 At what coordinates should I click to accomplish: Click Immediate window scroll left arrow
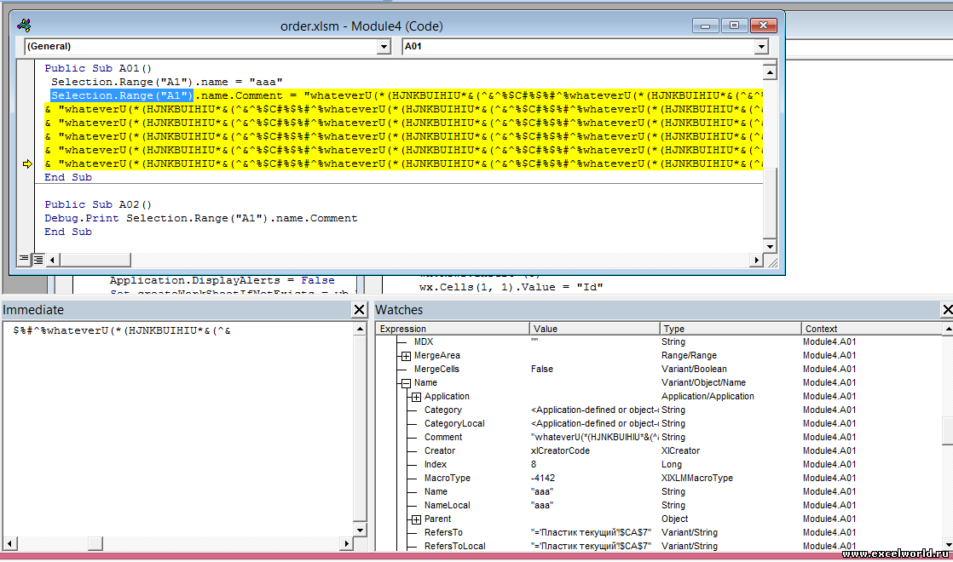(9, 543)
